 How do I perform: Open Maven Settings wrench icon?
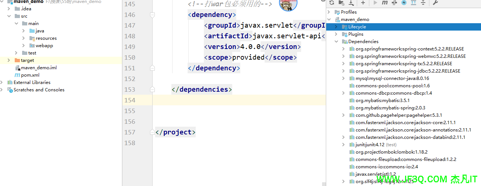pos(435,3)
